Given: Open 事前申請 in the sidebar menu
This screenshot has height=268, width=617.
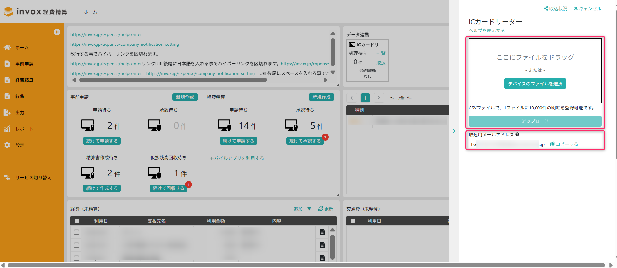Looking at the screenshot, I should pos(24,64).
